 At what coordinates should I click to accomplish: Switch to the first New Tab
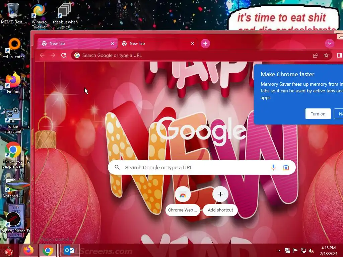pos(77,44)
